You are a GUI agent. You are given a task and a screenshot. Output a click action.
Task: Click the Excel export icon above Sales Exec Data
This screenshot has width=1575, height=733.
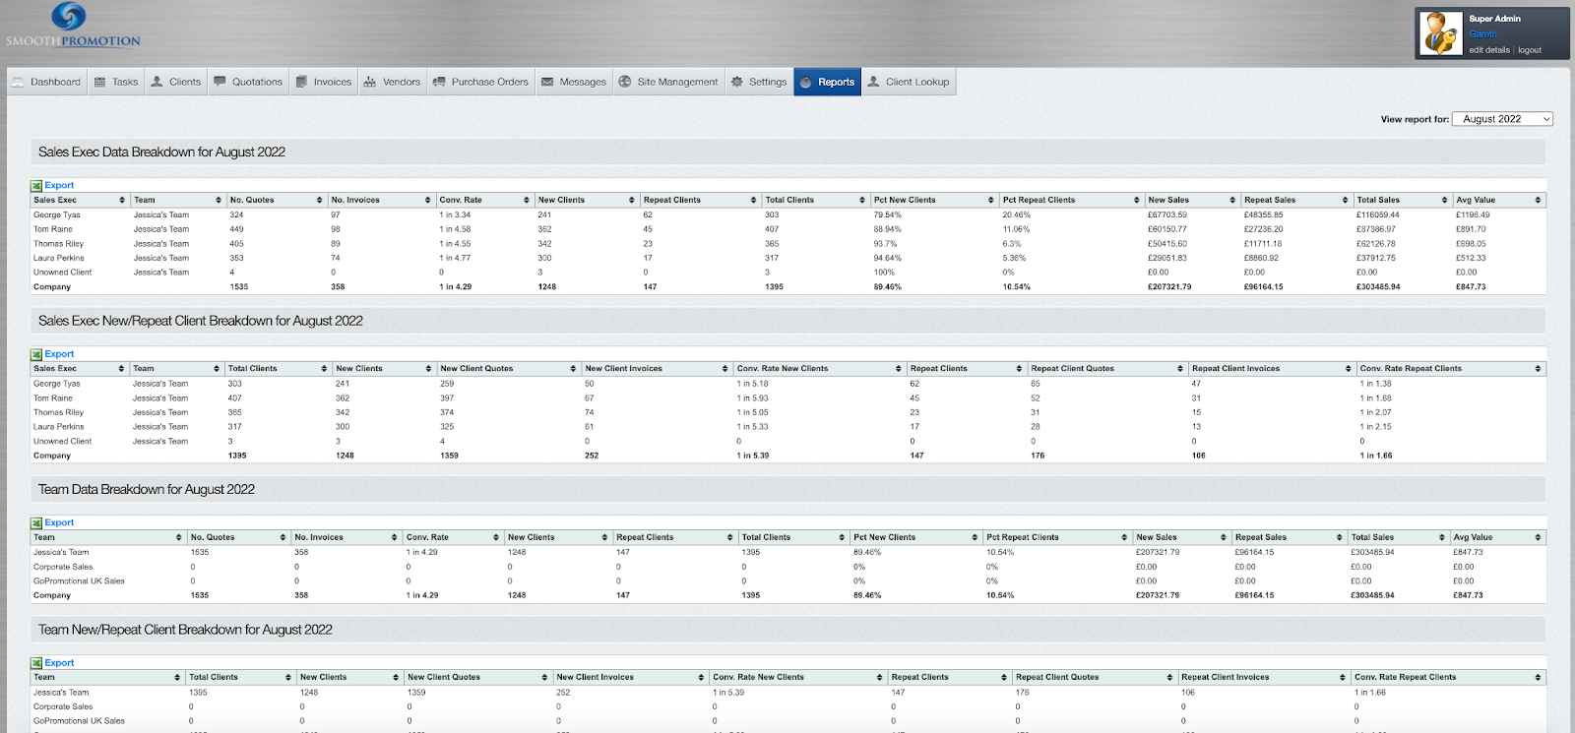coord(36,185)
